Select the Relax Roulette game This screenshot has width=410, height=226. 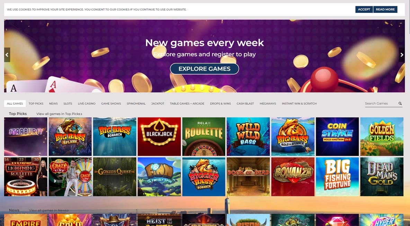204,137
